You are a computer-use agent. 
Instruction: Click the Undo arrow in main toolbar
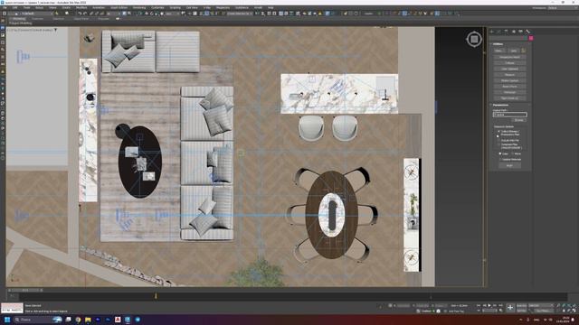pos(80,14)
